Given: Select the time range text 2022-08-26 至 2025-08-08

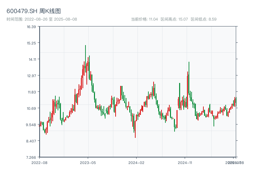Looking at the screenshot, I should (x=51, y=19).
